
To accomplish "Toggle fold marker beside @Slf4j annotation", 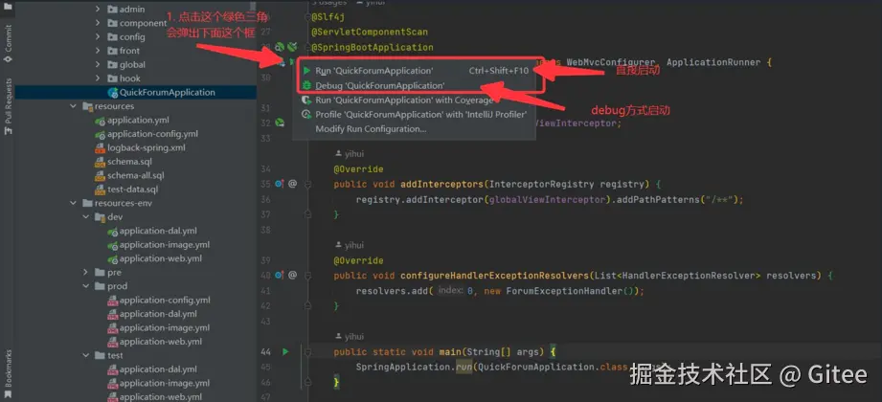I will pos(307,17).
